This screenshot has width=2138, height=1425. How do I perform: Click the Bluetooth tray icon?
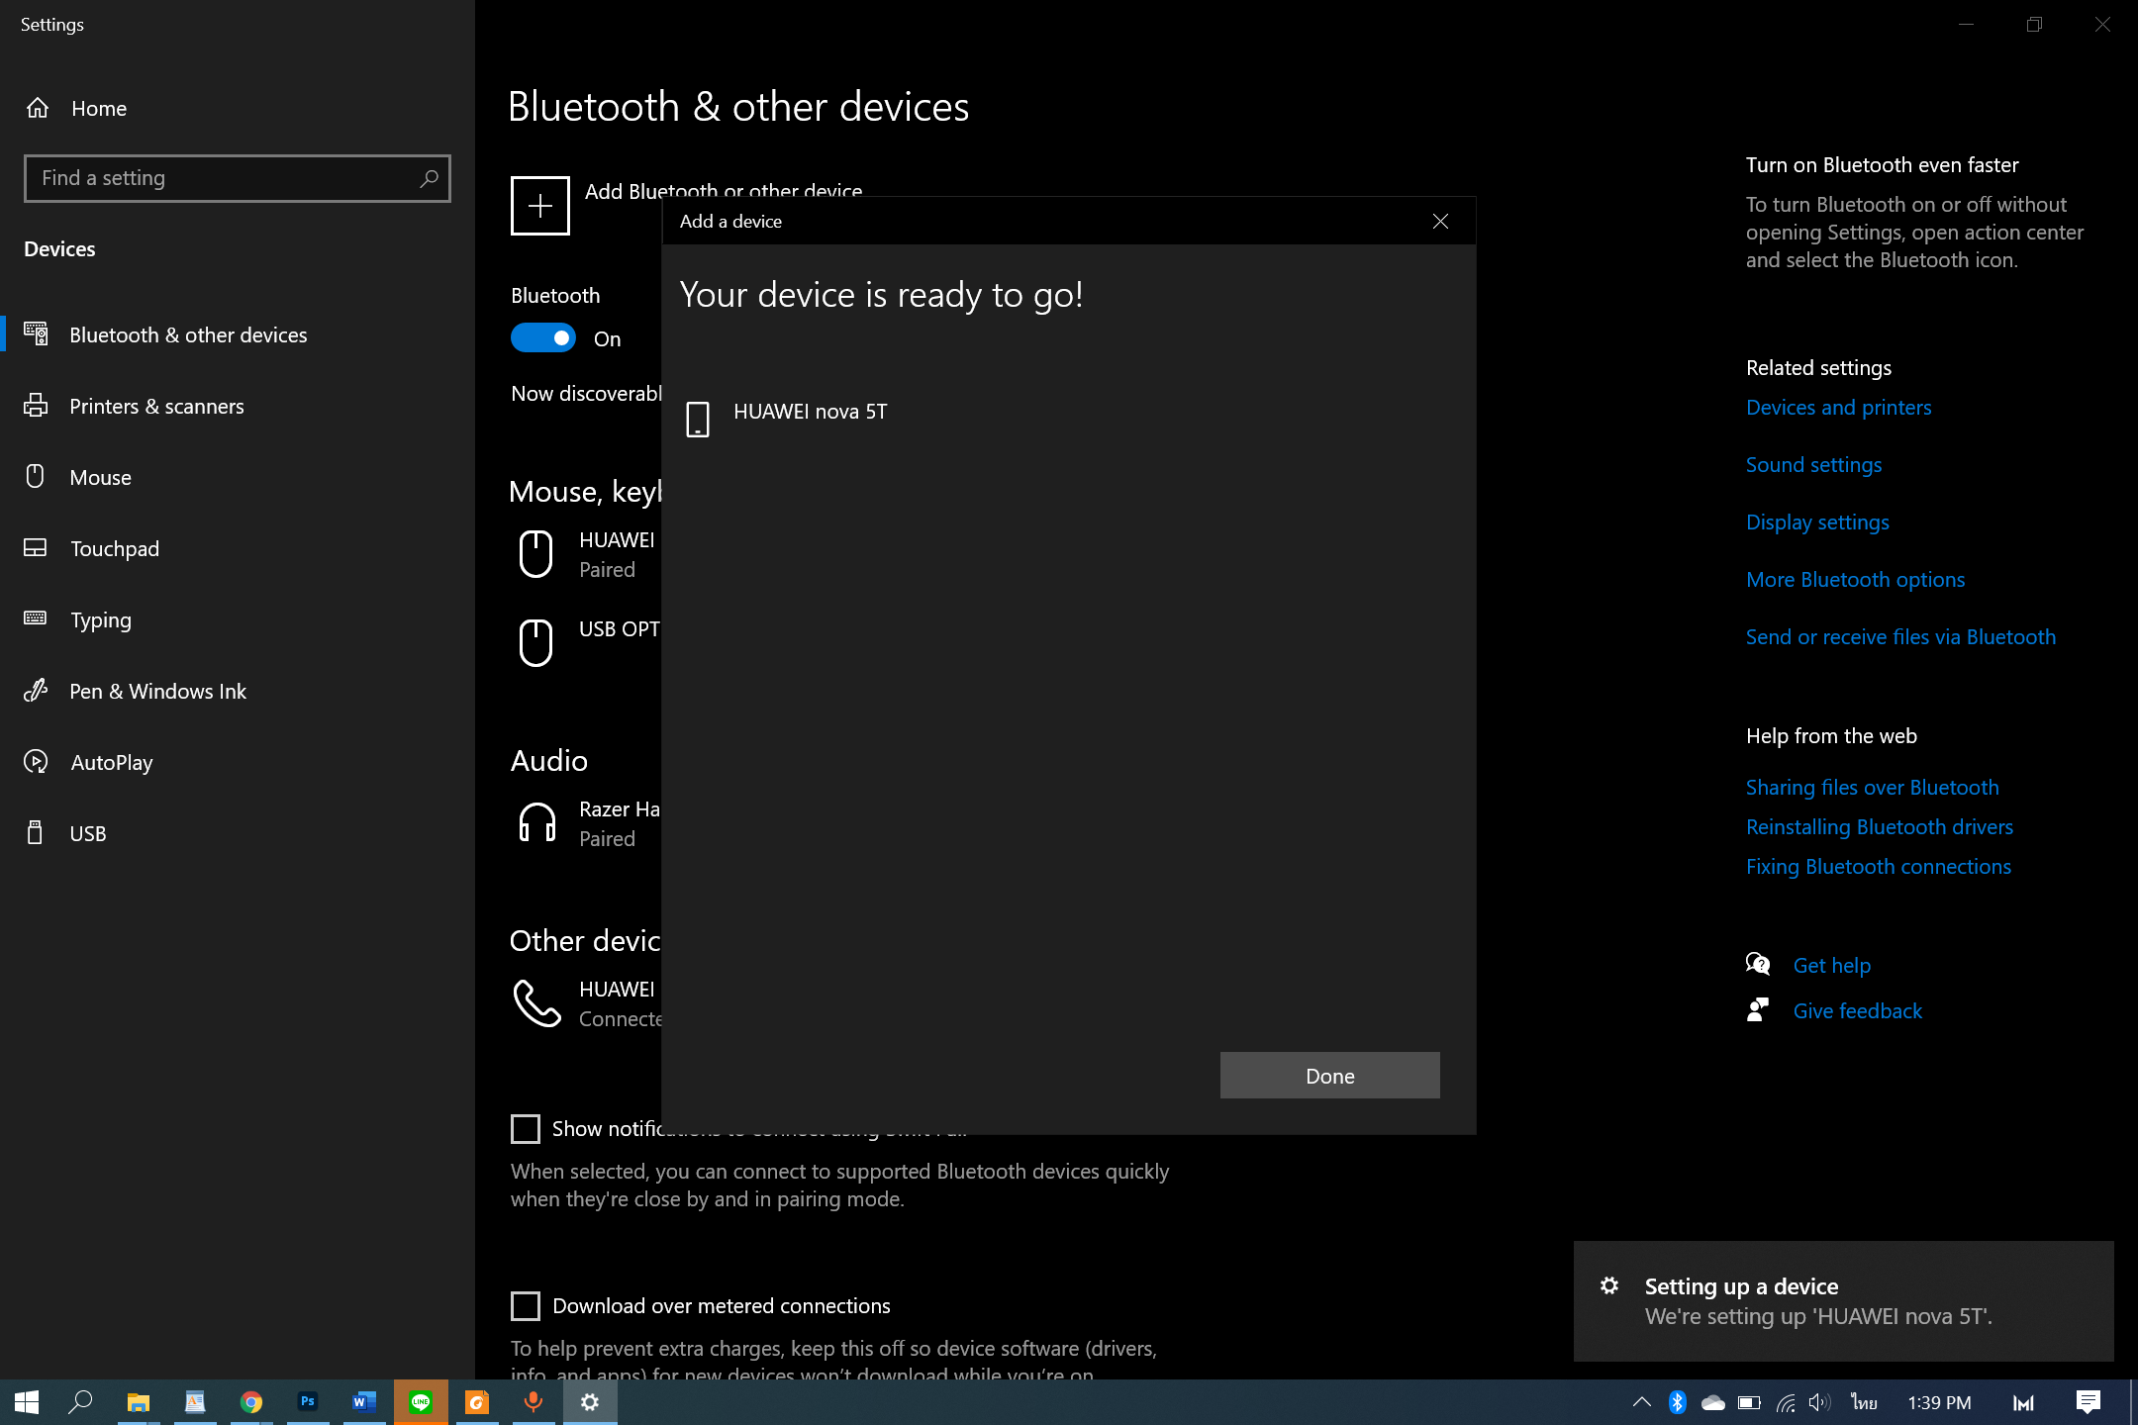[x=1677, y=1402]
